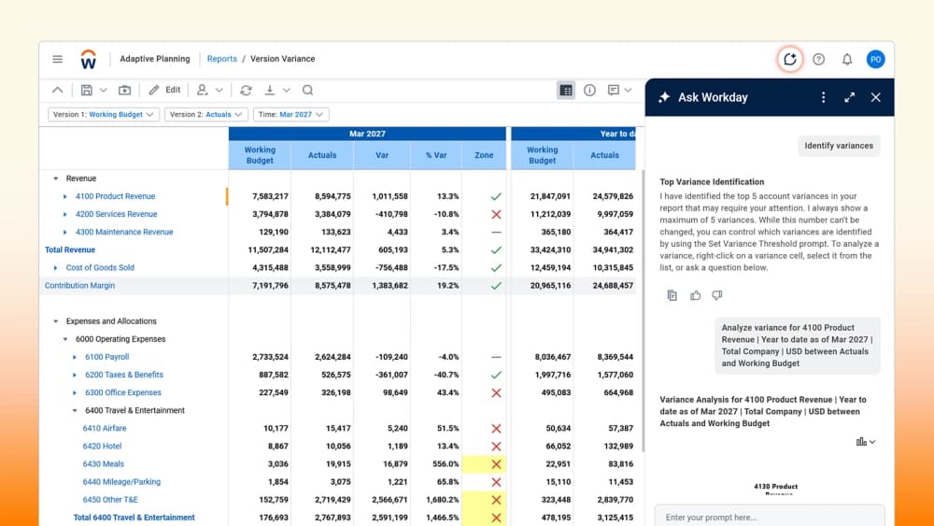Open the PO user profile avatar

pyautogui.click(x=875, y=59)
